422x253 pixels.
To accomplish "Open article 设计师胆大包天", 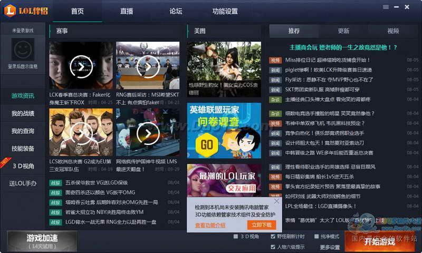I will 324,143.
